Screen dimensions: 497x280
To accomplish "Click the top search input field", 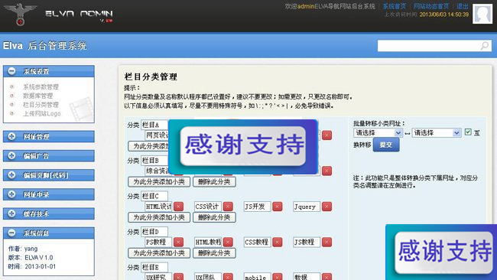I will click(429, 46).
